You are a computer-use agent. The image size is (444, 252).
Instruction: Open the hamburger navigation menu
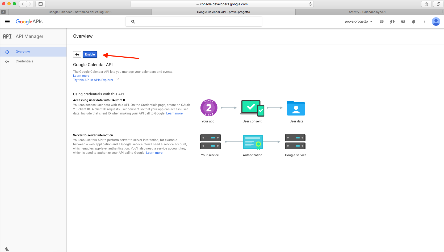[x=7, y=22]
